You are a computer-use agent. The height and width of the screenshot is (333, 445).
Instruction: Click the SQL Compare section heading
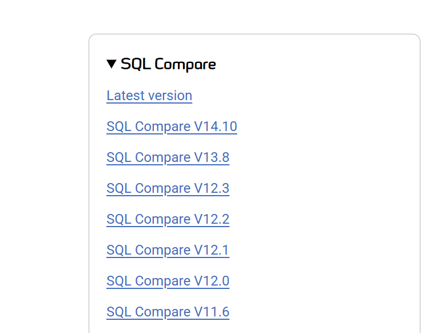pyautogui.click(x=168, y=64)
